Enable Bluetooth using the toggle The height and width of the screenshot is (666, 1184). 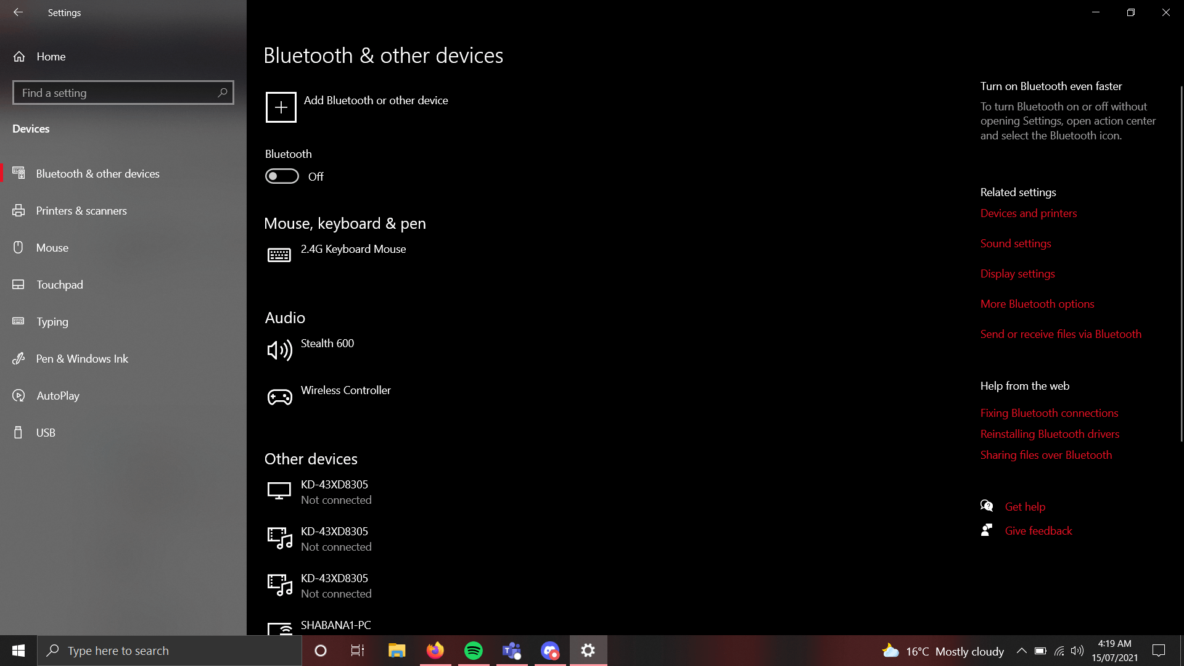coord(282,176)
